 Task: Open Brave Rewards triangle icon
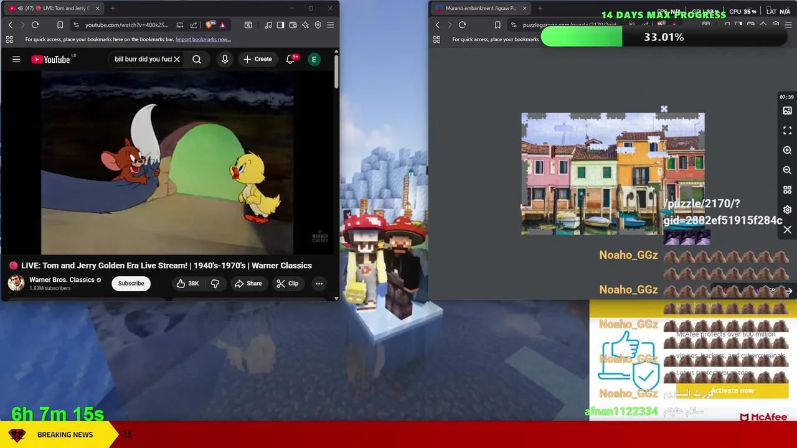click(x=222, y=25)
